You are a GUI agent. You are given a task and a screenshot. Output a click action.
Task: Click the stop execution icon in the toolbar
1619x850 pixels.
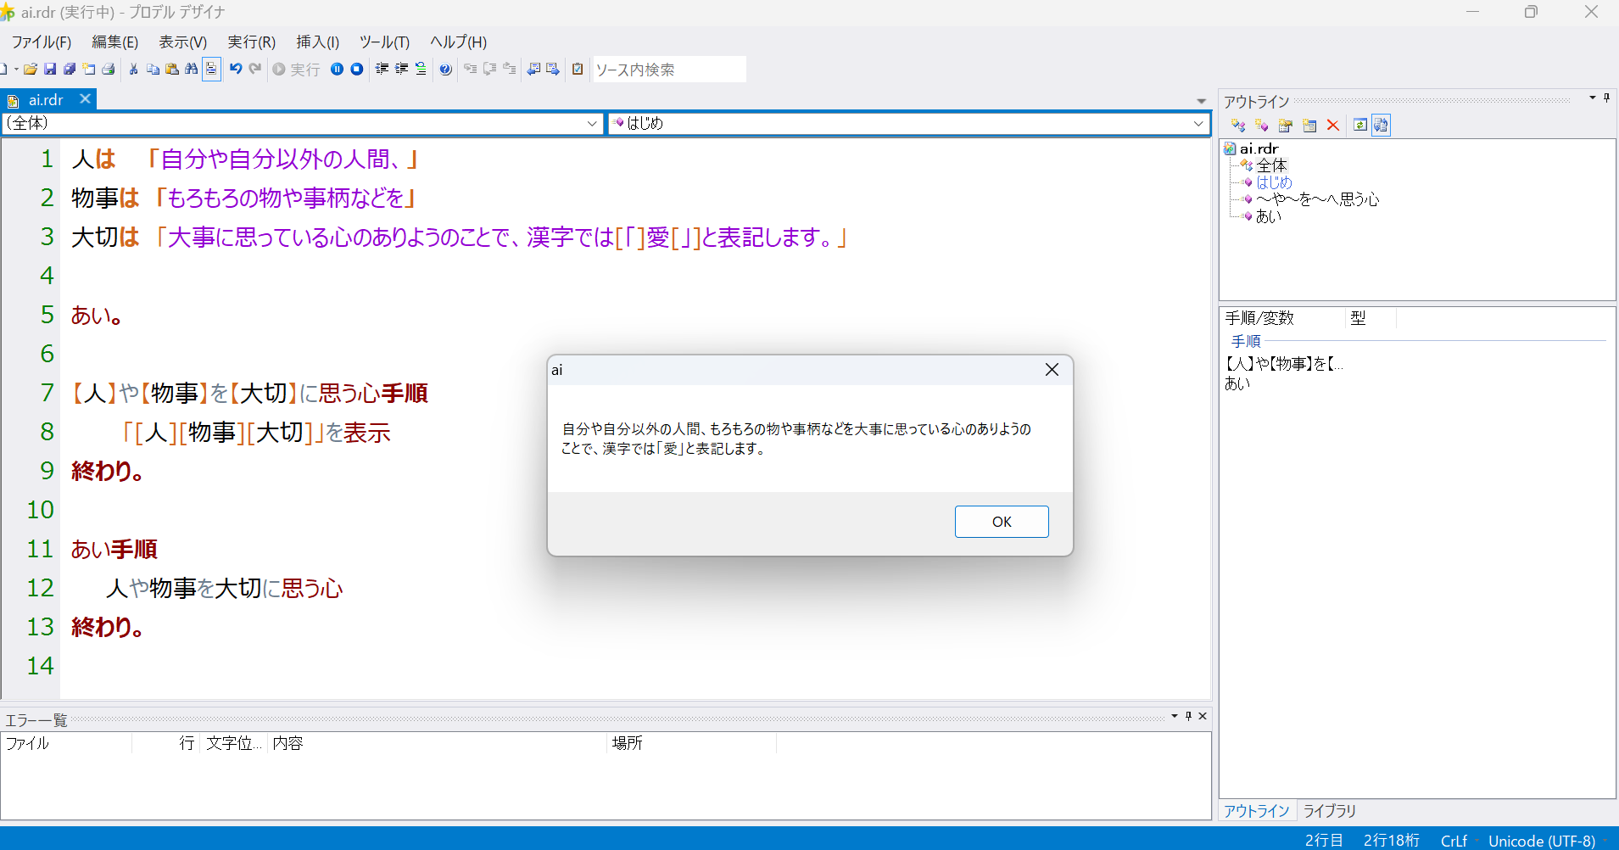click(x=356, y=69)
